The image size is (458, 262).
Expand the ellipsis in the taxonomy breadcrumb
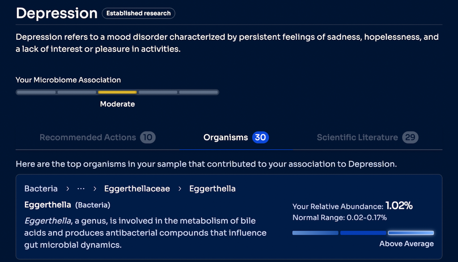coord(81,189)
